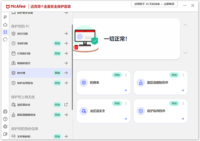Toggle the 开启 badge on 保护应用程序 card
Viewport: 200px width, 141px height.
point(174,103)
